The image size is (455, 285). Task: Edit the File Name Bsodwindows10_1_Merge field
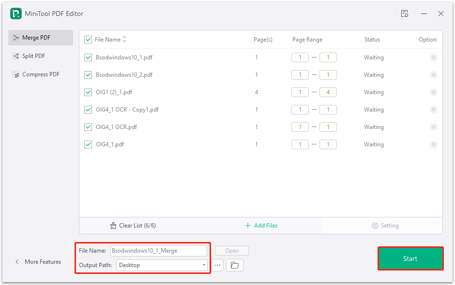tap(159, 251)
